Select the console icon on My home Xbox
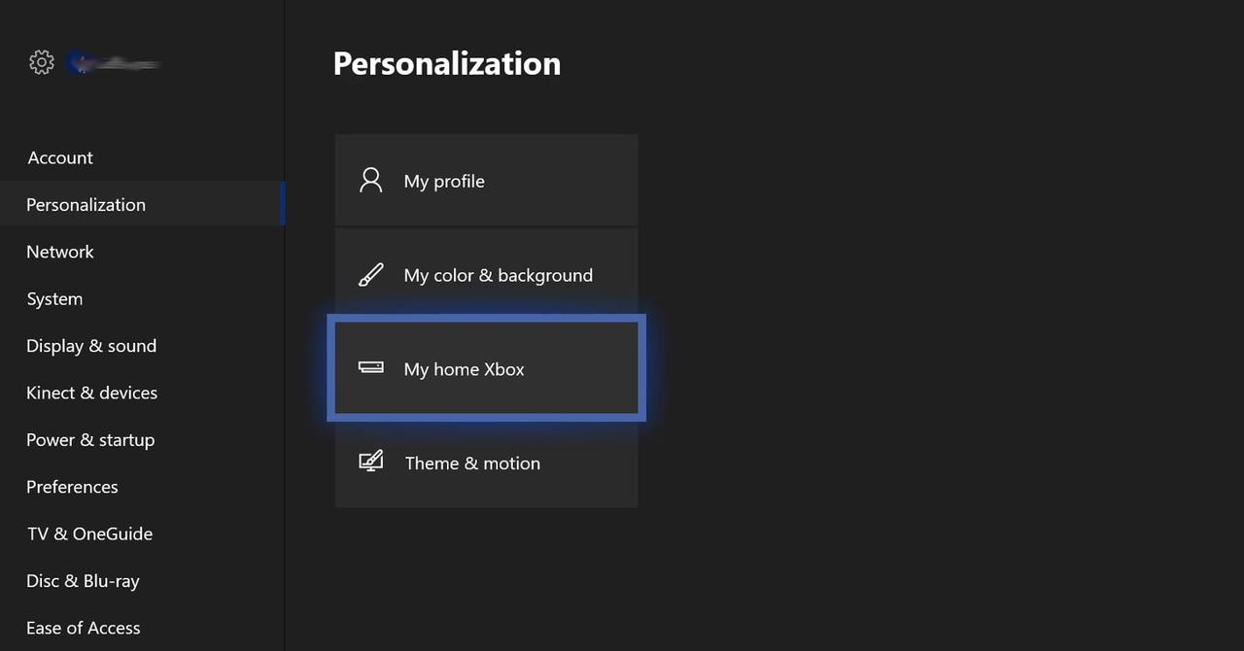This screenshot has width=1244, height=651. click(x=370, y=368)
